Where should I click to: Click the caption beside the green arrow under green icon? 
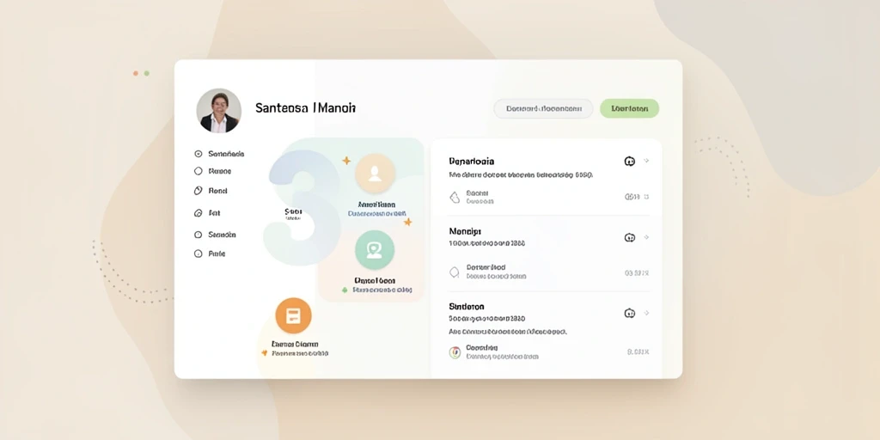(382, 290)
